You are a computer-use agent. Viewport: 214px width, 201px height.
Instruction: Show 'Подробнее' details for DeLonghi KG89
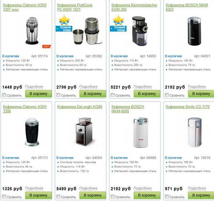[x=88, y=188]
